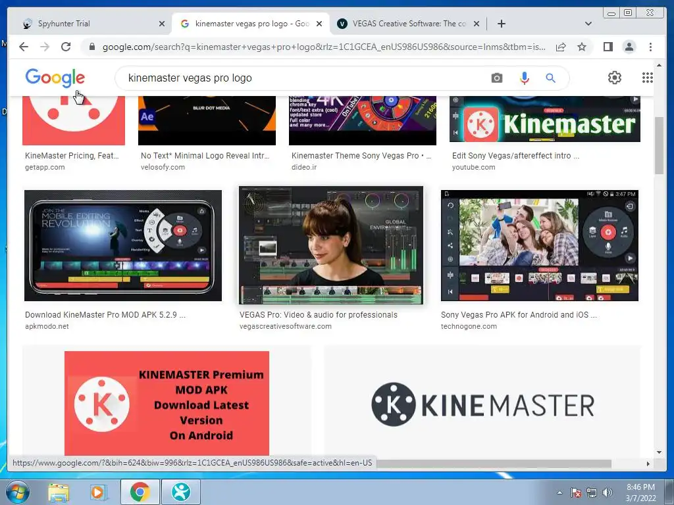
Task: Open KineMaster Pricing result from getapp.com
Action: [x=72, y=155]
